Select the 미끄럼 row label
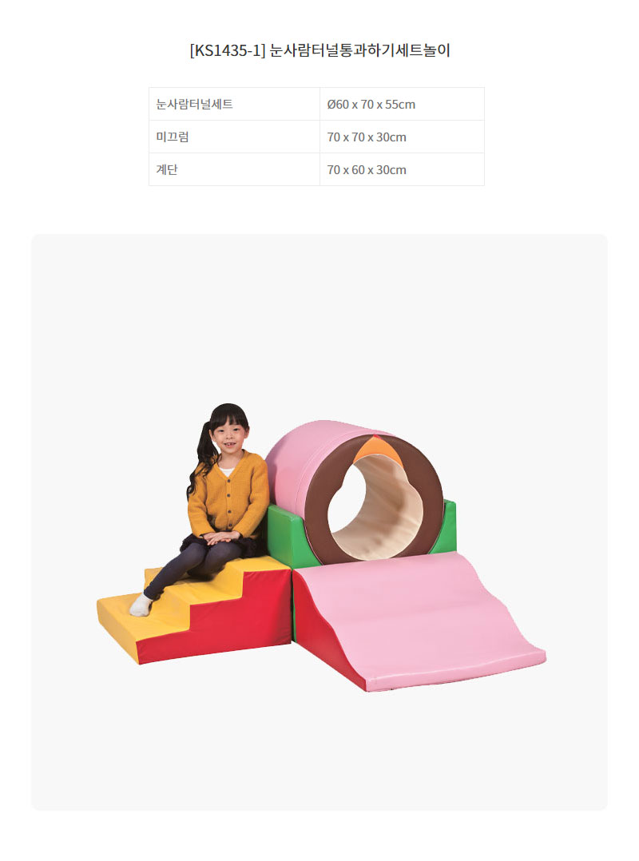Viewport: 639px width, 861px height. click(x=234, y=137)
